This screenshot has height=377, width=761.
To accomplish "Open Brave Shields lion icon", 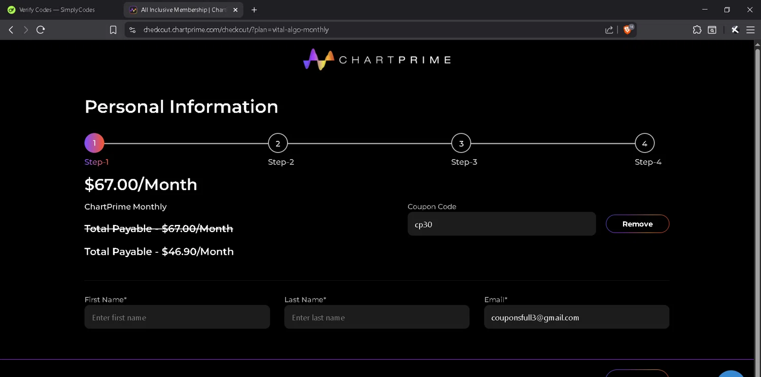I will tap(628, 29).
